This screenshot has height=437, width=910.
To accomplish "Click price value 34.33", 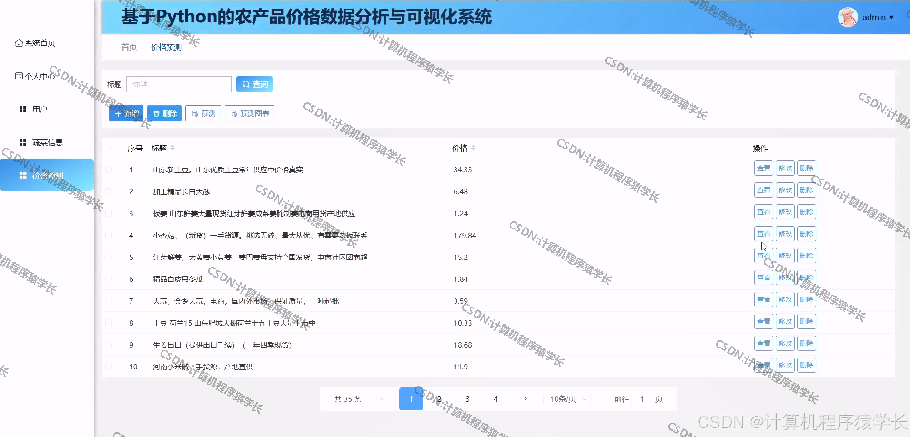I will (463, 169).
